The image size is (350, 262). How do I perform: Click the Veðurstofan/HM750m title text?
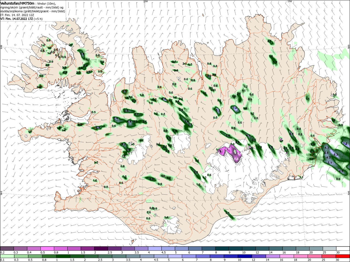[x=17, y=3]
